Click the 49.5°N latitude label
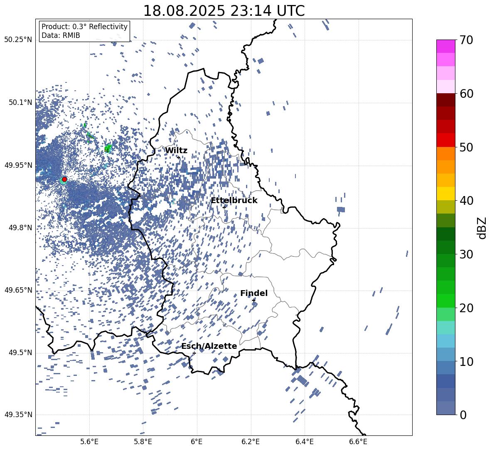Viewport: 492px width, 450px height. pyautogui.click(x=20, y=352)
